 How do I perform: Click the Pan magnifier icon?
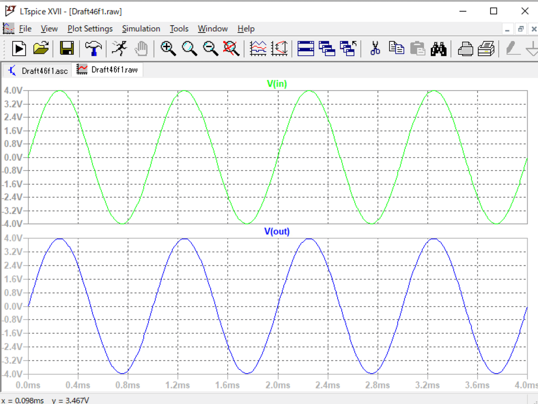[x=189, y=48]
